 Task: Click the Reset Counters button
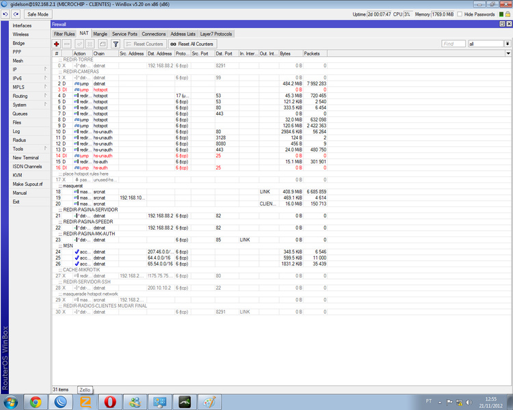pyautogui.click(x=145, y=44)
